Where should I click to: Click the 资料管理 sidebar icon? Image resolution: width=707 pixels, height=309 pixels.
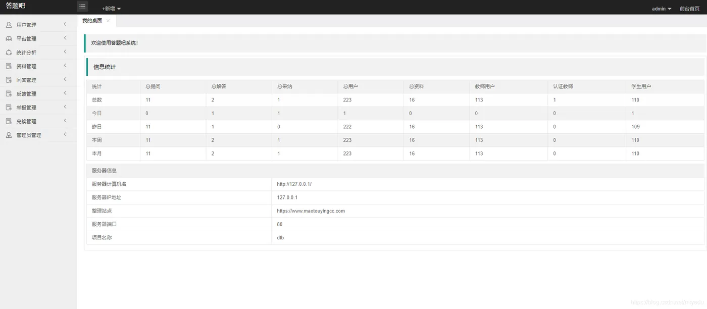coord(9,66)
